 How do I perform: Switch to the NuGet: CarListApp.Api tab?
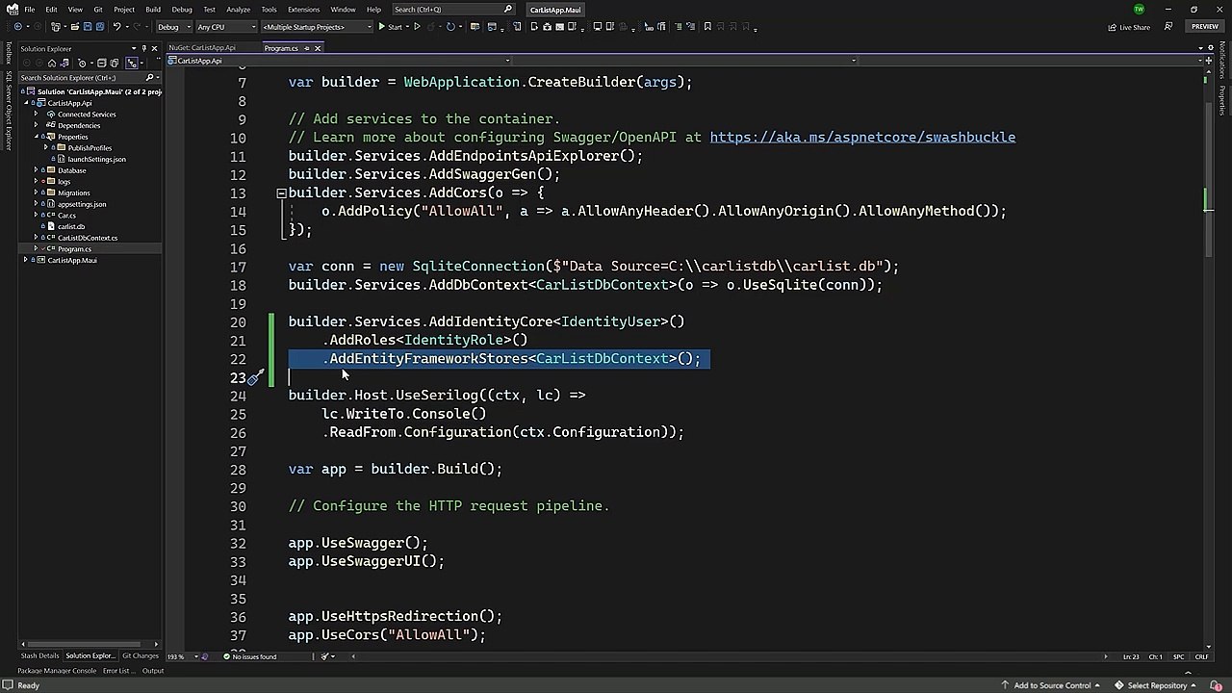pos(202,48)
